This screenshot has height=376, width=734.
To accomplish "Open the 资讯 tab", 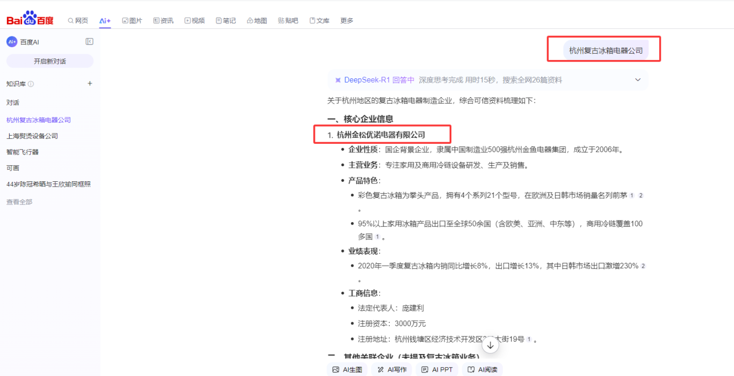I will tap(163, 20).
